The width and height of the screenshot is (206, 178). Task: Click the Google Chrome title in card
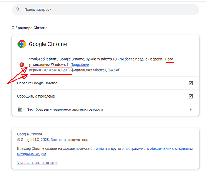pyautogui.click(x=48, y=44)
